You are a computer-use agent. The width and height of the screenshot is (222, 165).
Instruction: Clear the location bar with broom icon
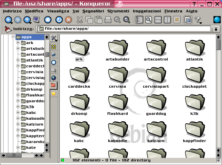pyautogui.click(x=8, y=29)
